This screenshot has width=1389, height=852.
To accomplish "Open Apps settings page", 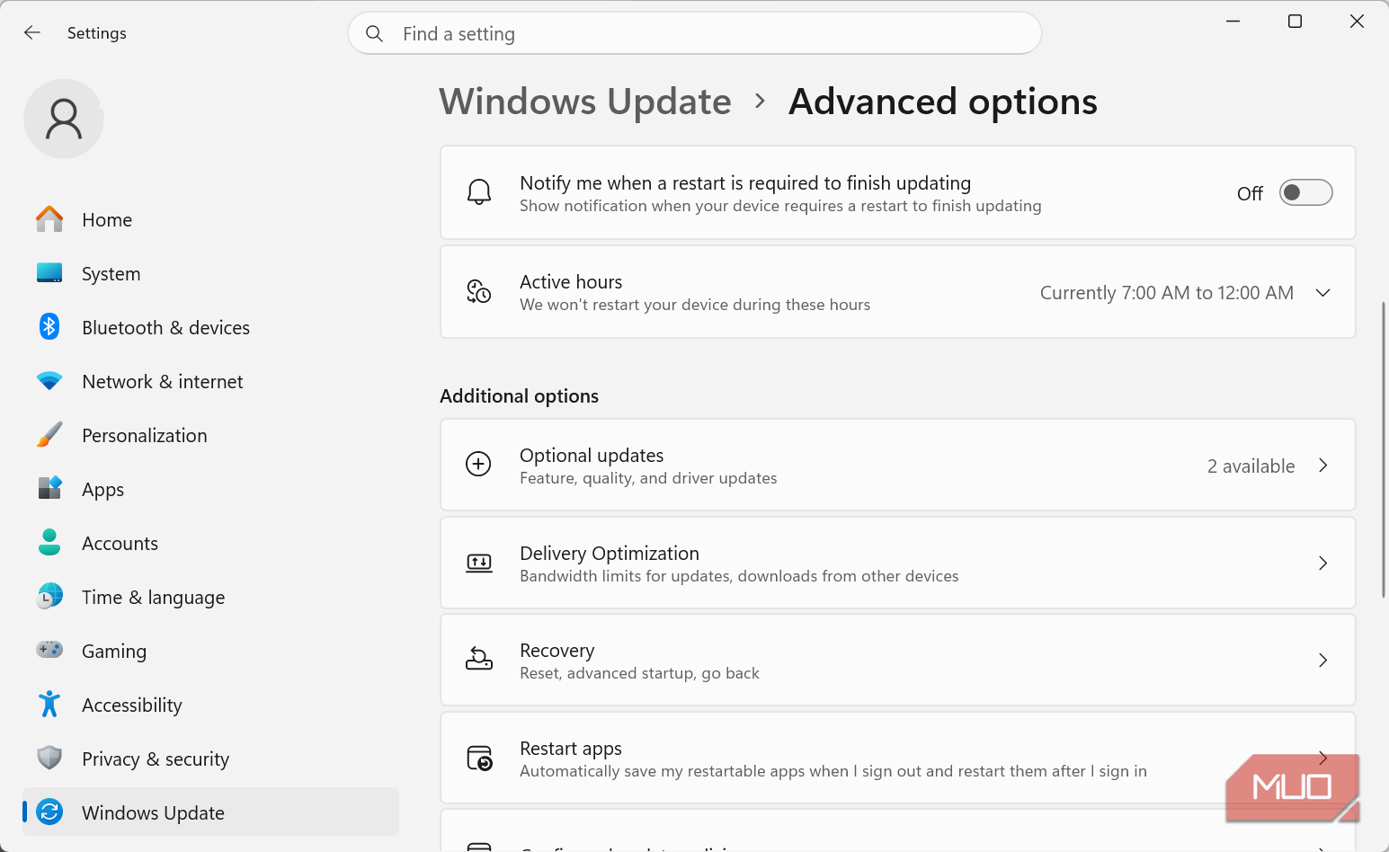I will (102, 490).
